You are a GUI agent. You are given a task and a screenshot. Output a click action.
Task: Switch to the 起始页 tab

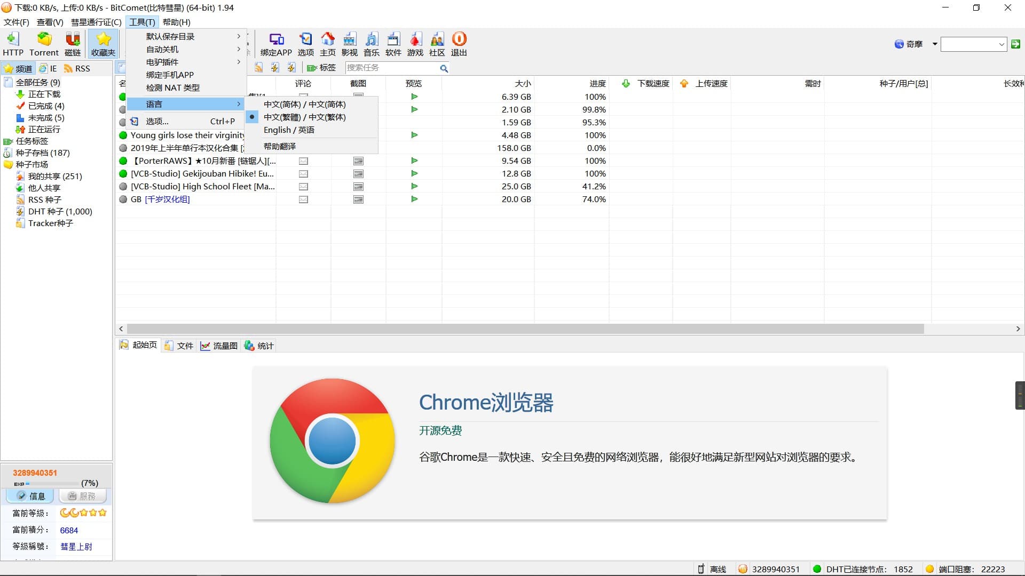138,345
